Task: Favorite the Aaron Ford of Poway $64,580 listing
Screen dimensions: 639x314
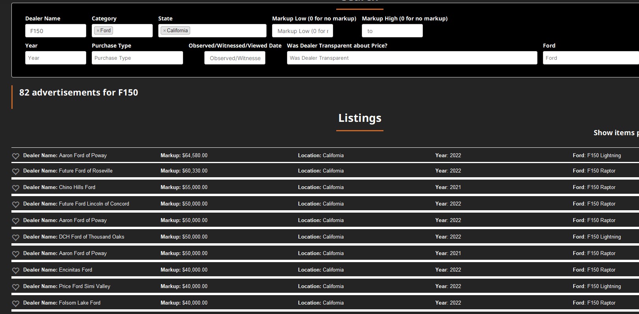Action: [16, 156]
